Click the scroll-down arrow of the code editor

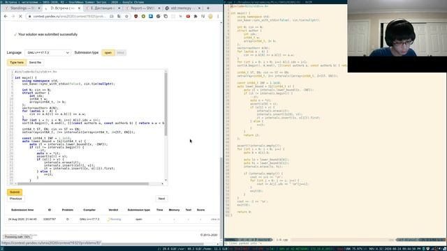click(x=166, y=180)
